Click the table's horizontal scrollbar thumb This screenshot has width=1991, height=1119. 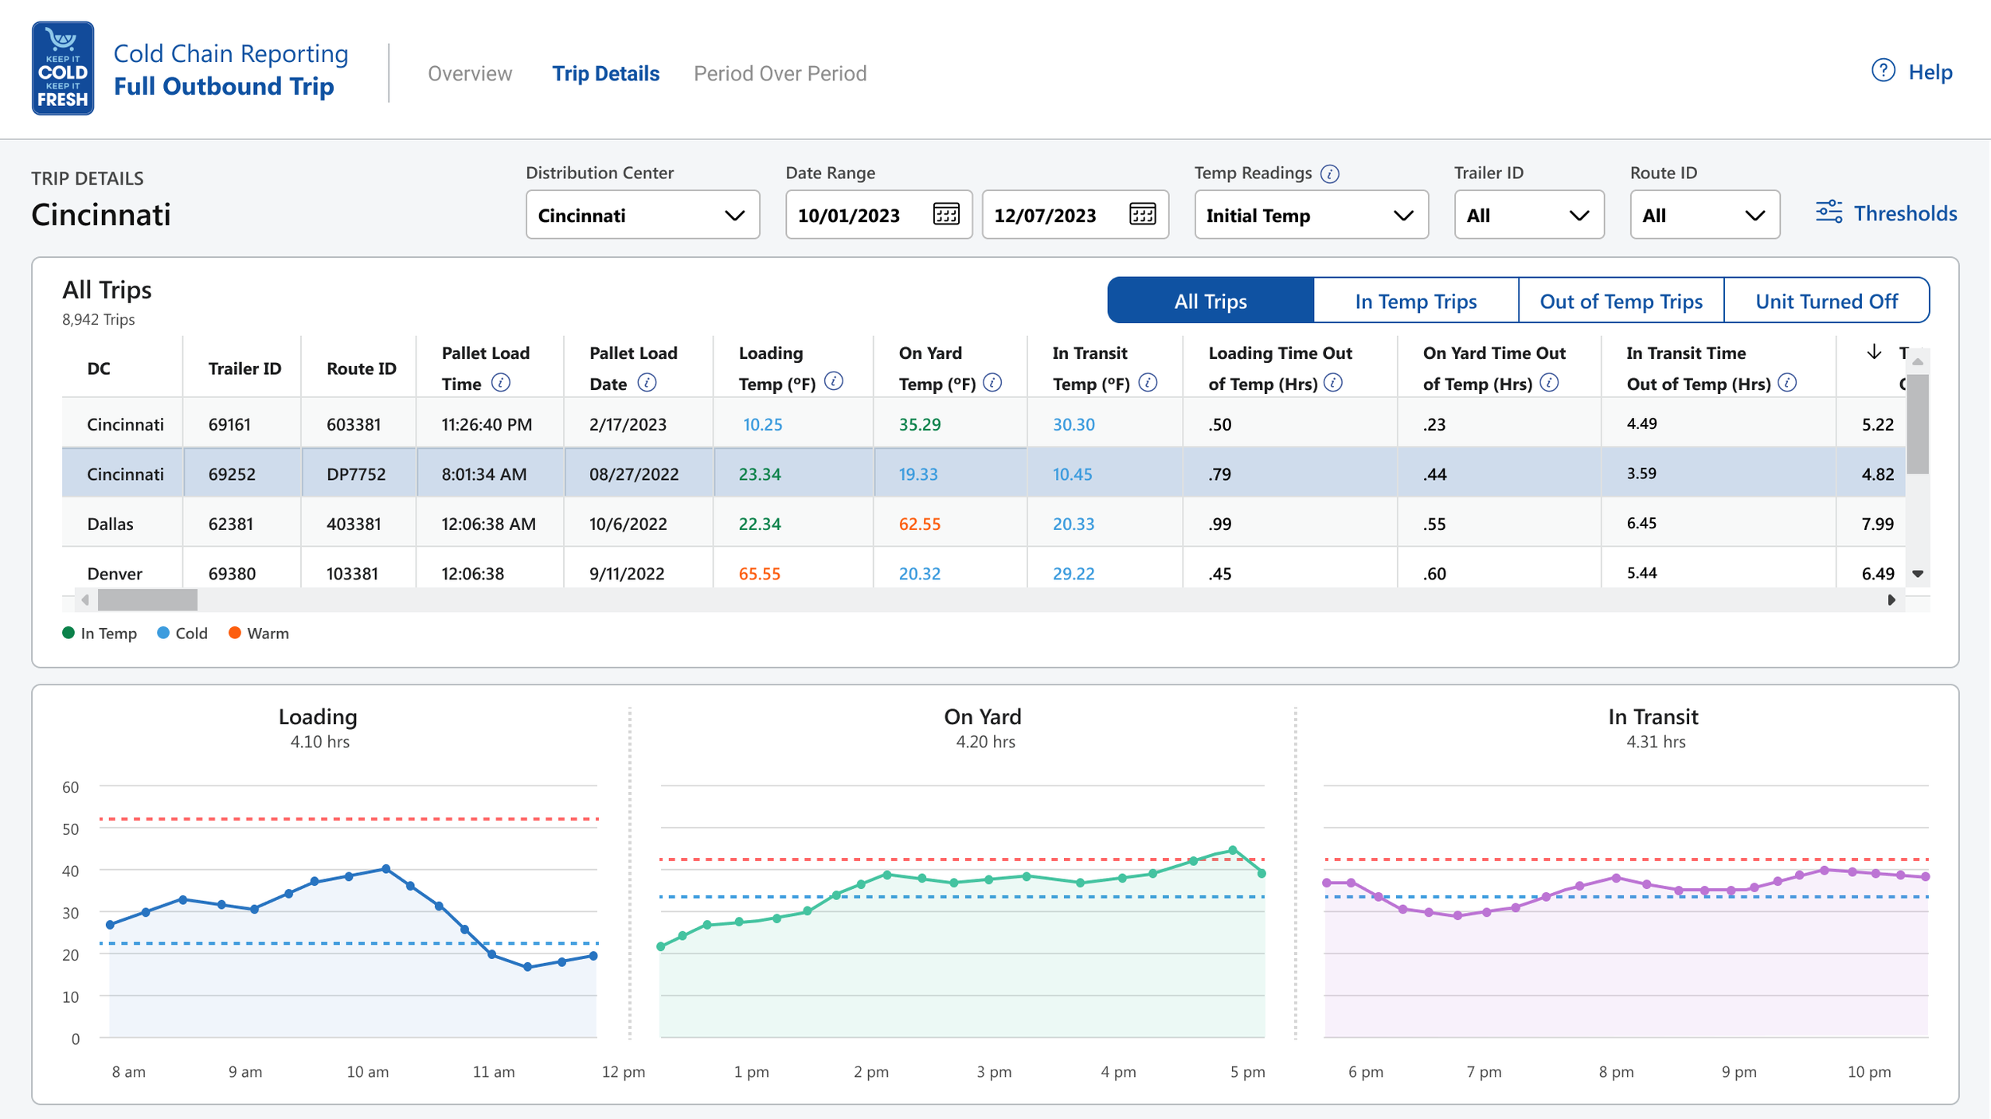tap(147, 600)
